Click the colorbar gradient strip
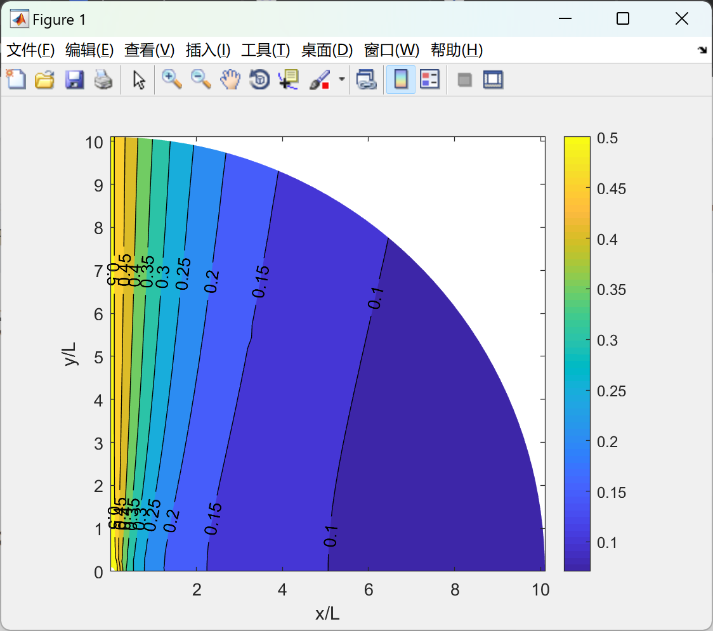Screen dimensions: 713x631 [577, 354]
